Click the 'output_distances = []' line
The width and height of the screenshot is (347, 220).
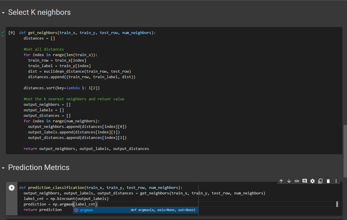(47, 116)
